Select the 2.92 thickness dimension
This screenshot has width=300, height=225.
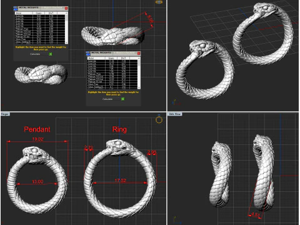(x=152, y=152)
